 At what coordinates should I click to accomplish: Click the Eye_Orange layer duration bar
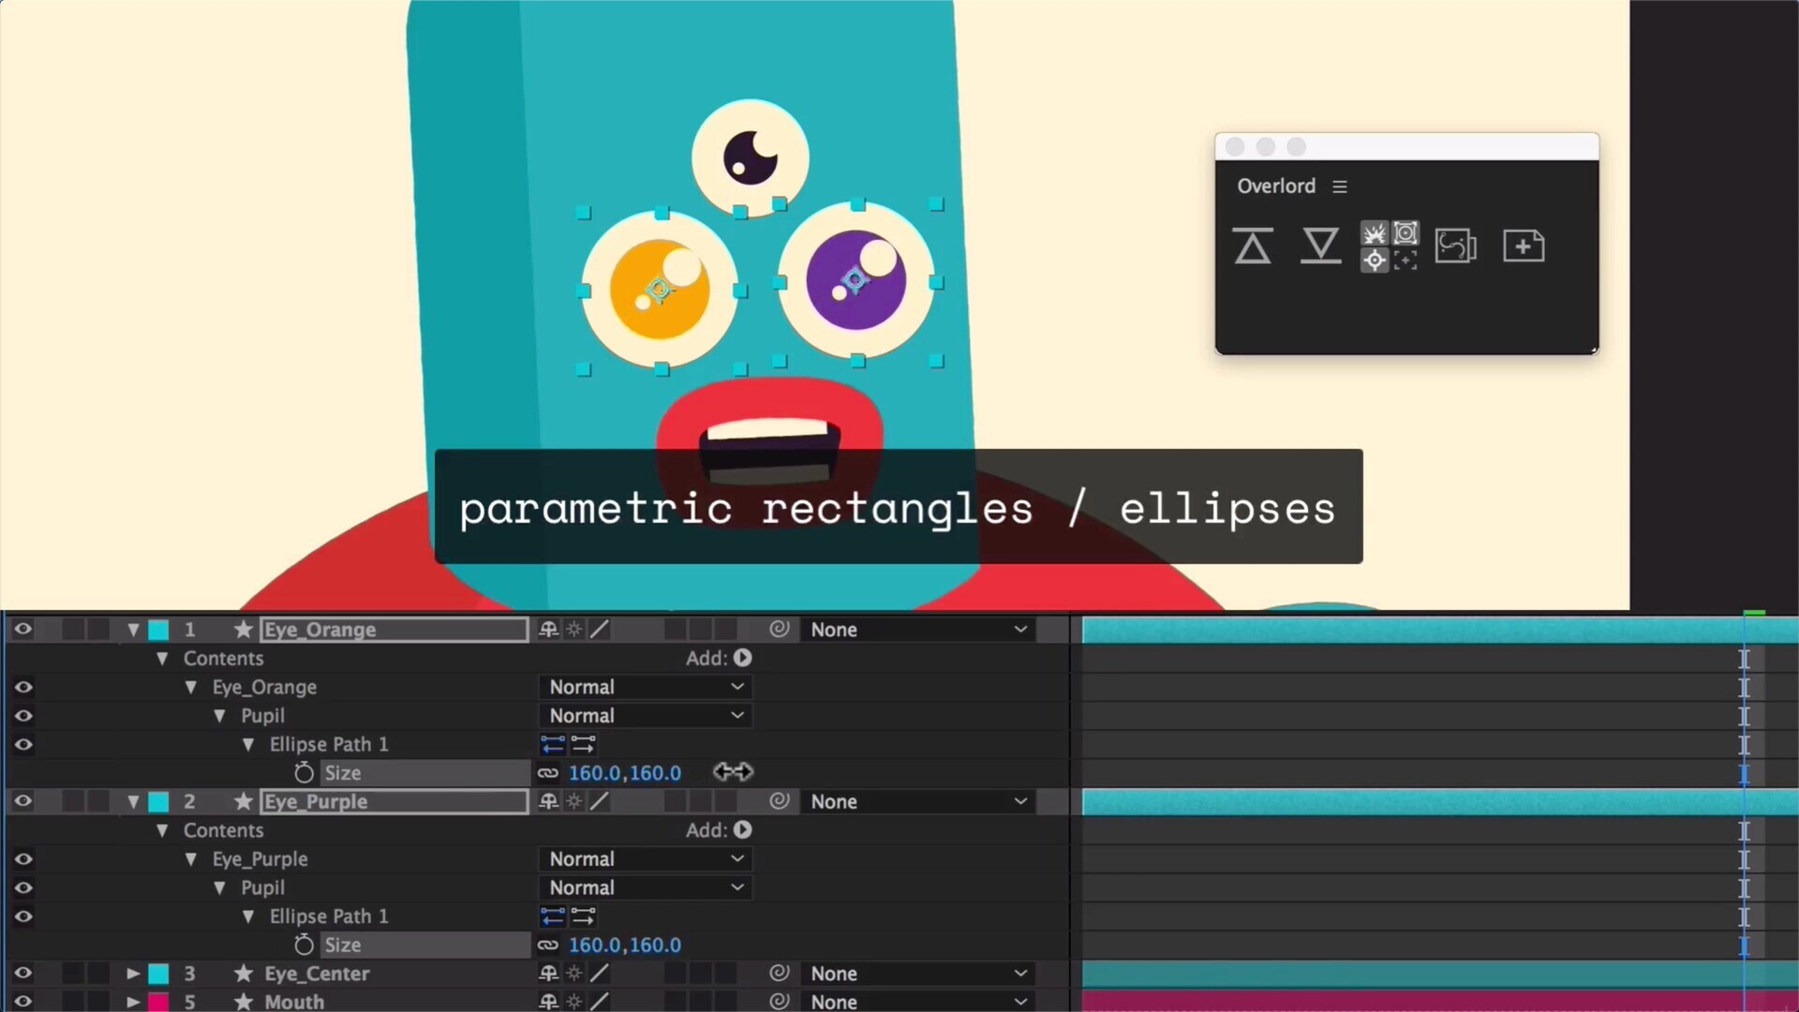[1440, 630]
